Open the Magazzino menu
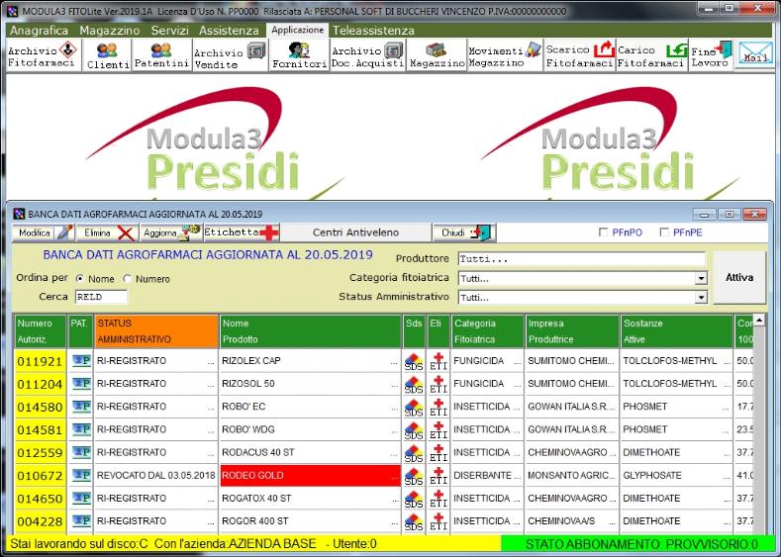 [110, 31]
